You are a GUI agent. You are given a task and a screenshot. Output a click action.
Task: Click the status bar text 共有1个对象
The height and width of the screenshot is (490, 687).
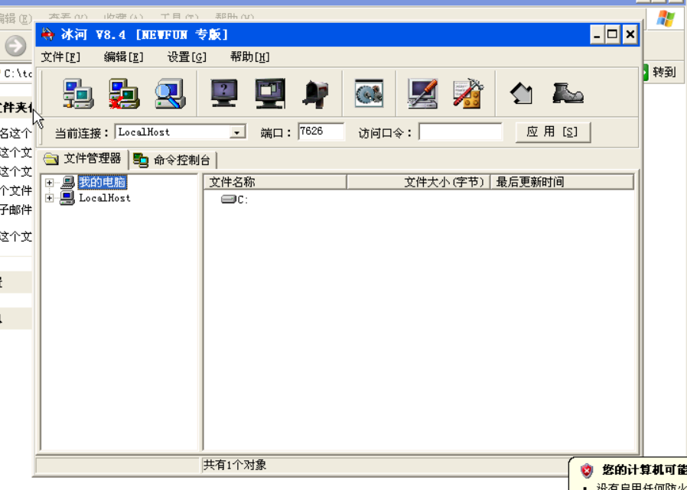[x=234, y=465]
